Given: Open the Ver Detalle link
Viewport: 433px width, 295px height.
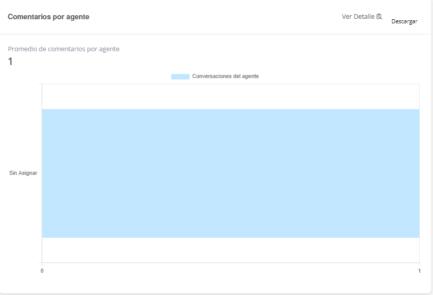Looking at the screenshot, I should pyautogui.click(x=358, y=17).
